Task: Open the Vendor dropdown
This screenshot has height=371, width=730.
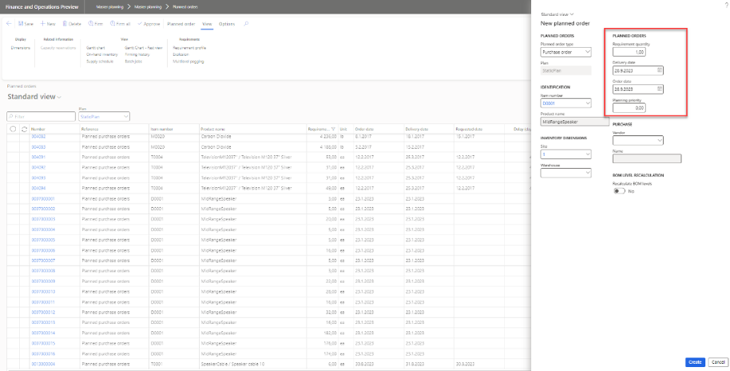Action: click(x=638, y=140)
